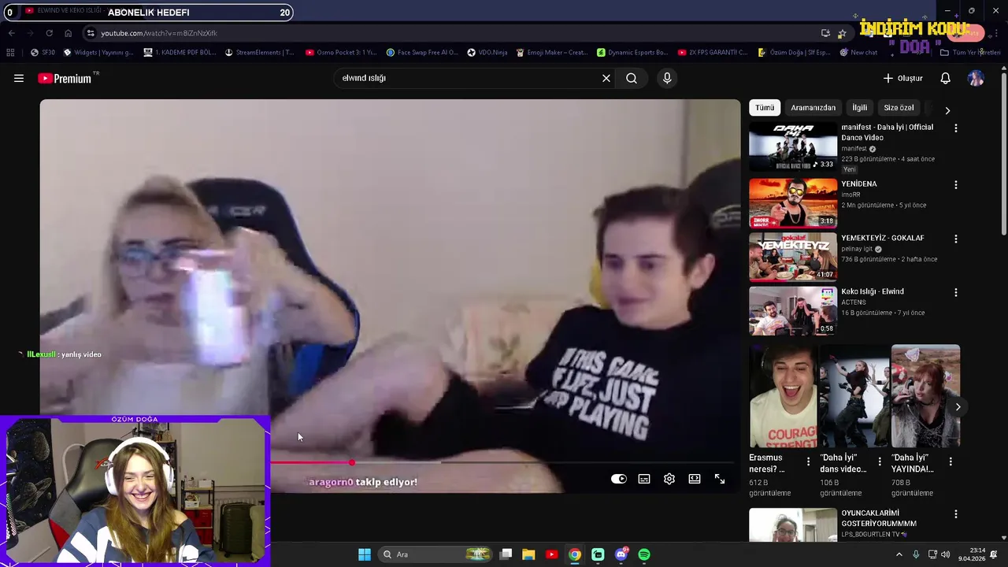Open options for YEMEKTEYİZ - GOKALAF video
The width and height of the screenshot is (1008, 567).
(956, 239)
